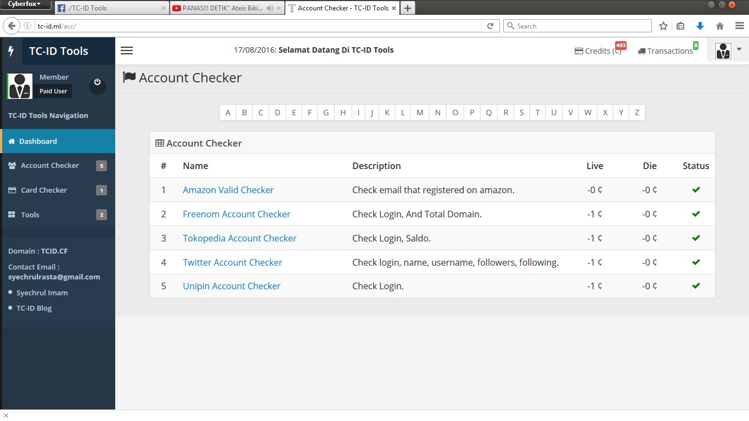Click the browser Search input field

[x=577, y=26]
